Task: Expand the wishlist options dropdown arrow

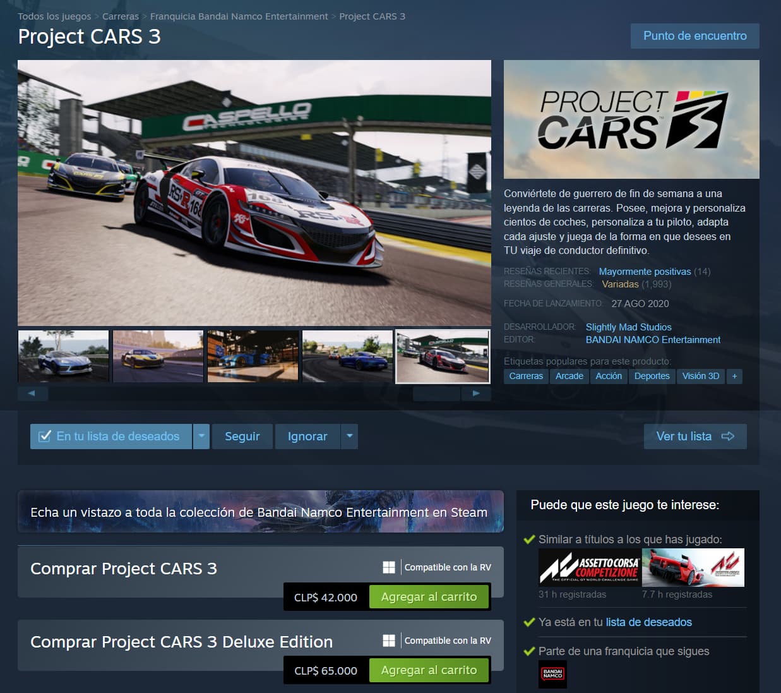Action: pyautogui.click(x=201, y=437)
